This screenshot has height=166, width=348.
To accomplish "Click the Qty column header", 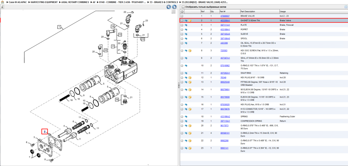I will tap(214, 11).
